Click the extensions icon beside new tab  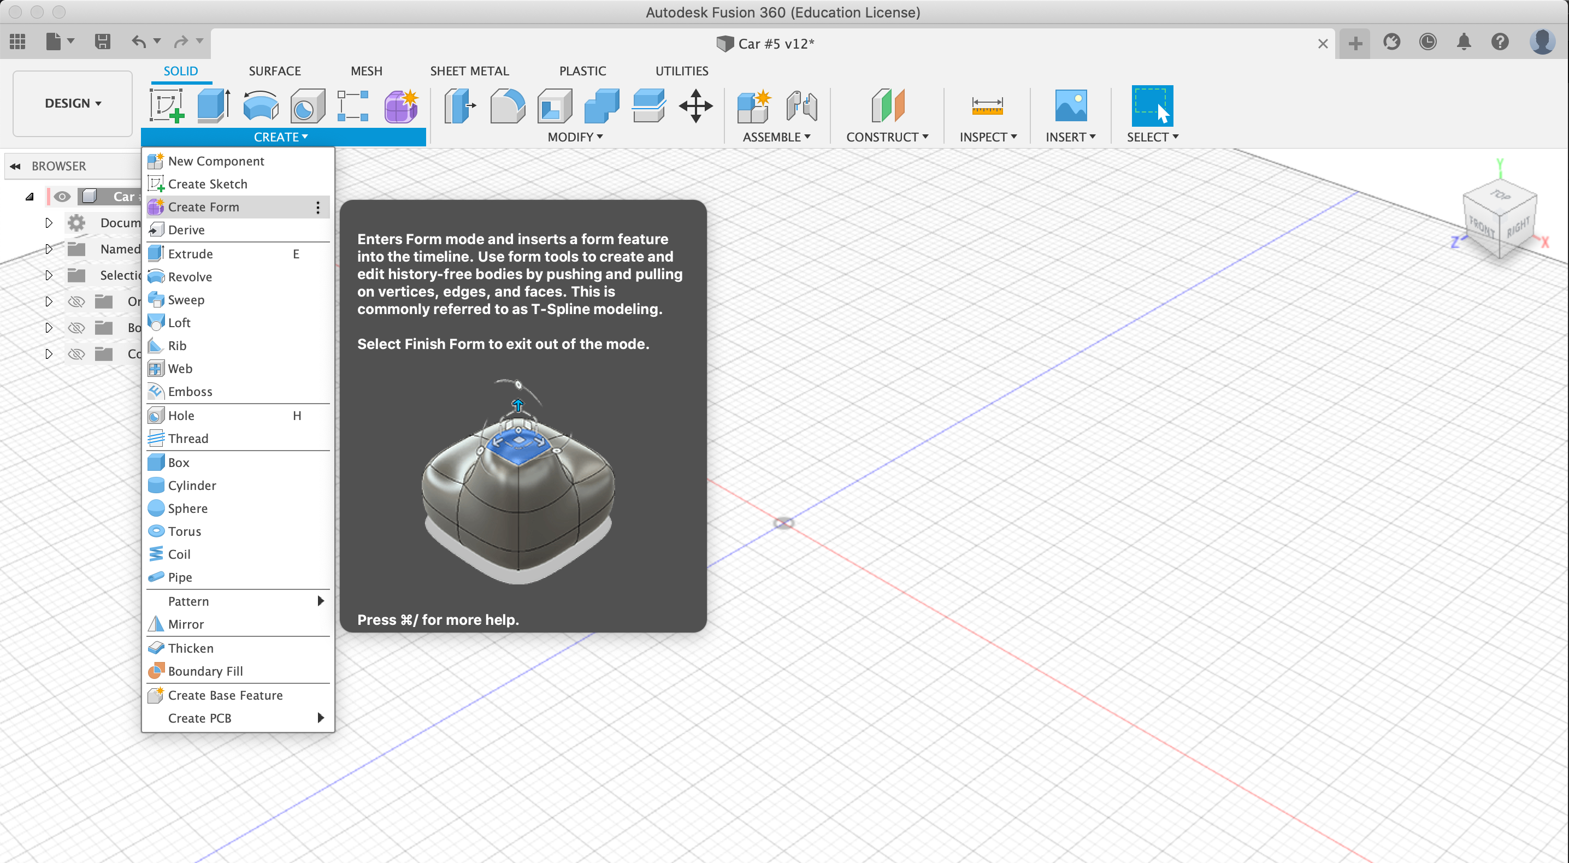[x=1391, y=42]
